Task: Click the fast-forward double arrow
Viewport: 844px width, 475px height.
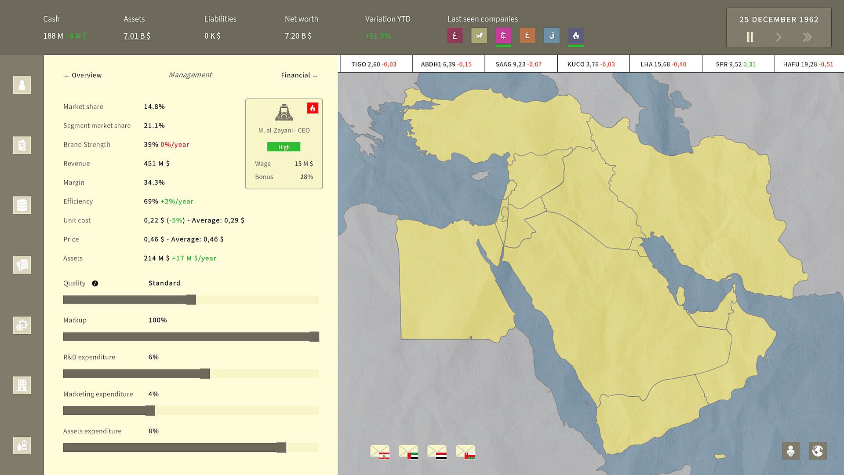Action: 807,37
